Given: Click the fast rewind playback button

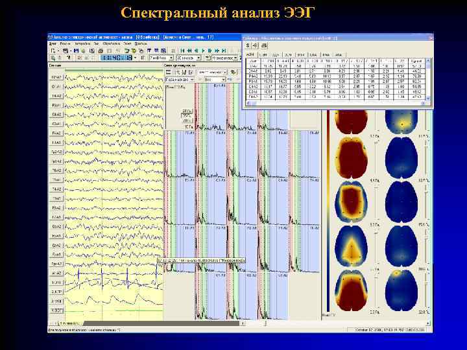Looking at the screenshot, I should 189,51.
